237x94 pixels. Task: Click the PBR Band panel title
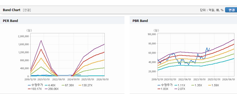click(x=140, y=21)
